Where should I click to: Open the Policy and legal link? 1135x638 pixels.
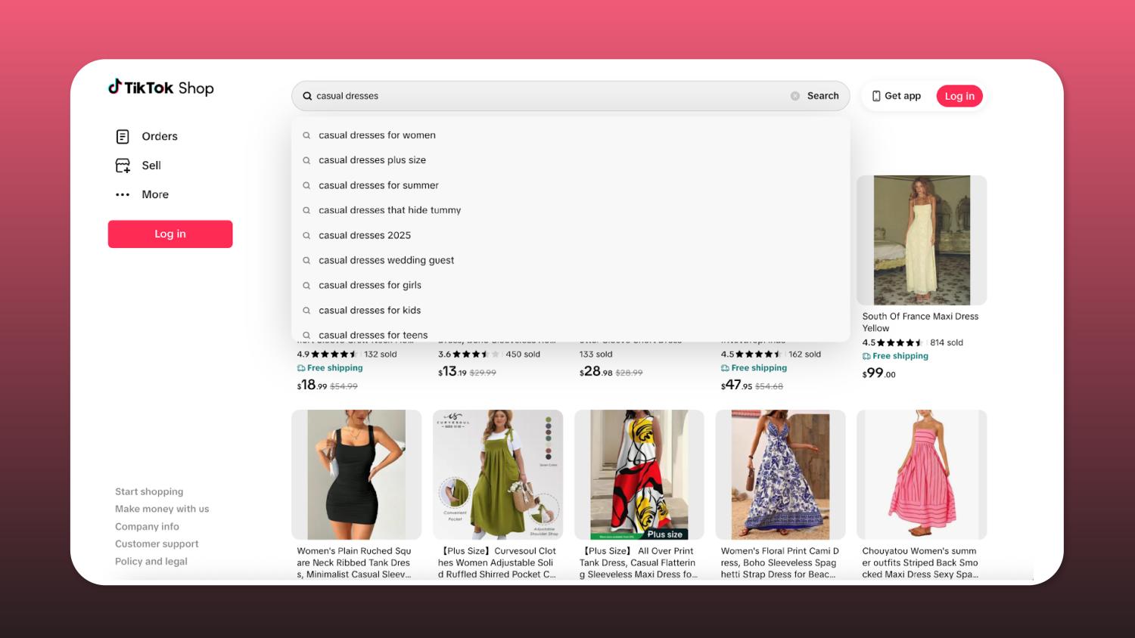point(151,561)
